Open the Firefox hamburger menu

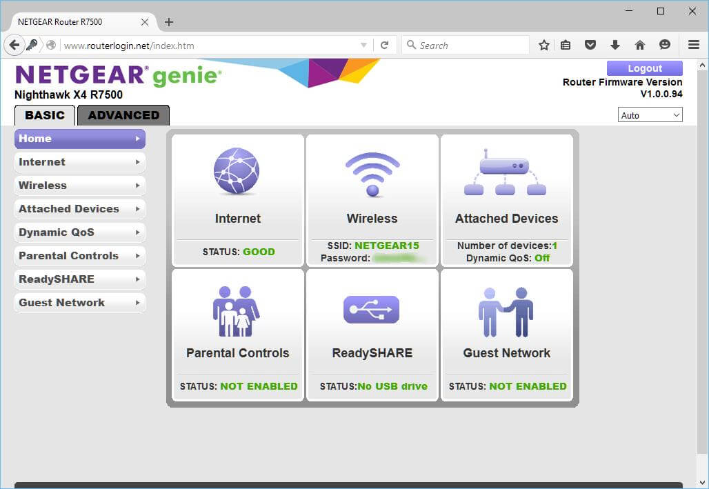click(x=694, y=46)
